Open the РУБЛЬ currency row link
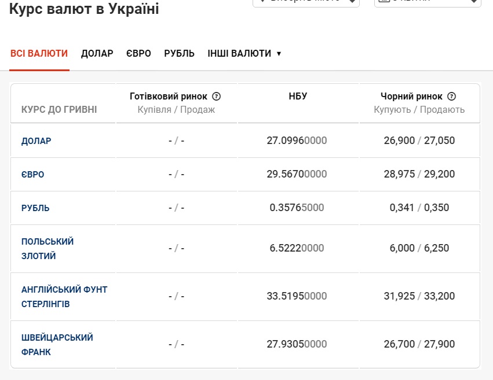Screen dimensions: 493x380 tap(35, 208)
